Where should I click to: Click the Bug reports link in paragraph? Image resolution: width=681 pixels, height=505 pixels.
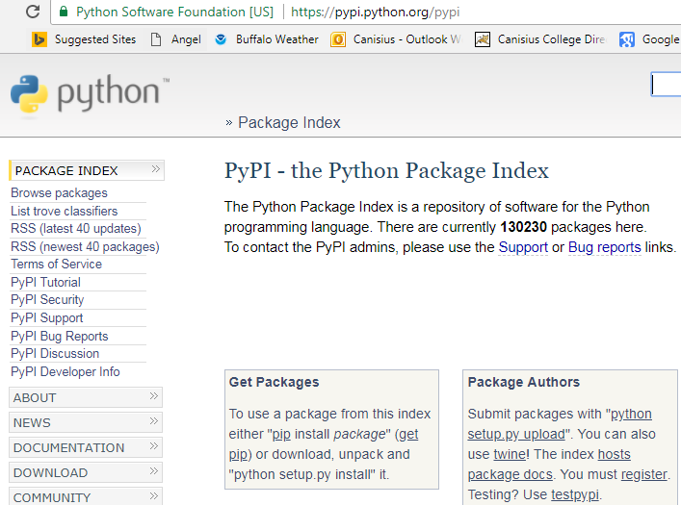pos(605,247)
